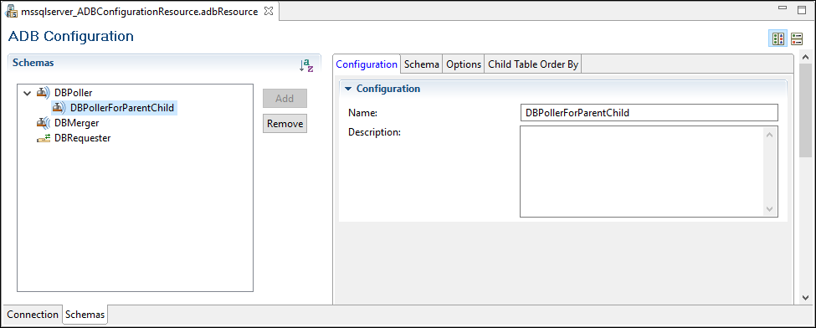Click the ADB Configuration heading
The image size is (816, 328).
71,37
